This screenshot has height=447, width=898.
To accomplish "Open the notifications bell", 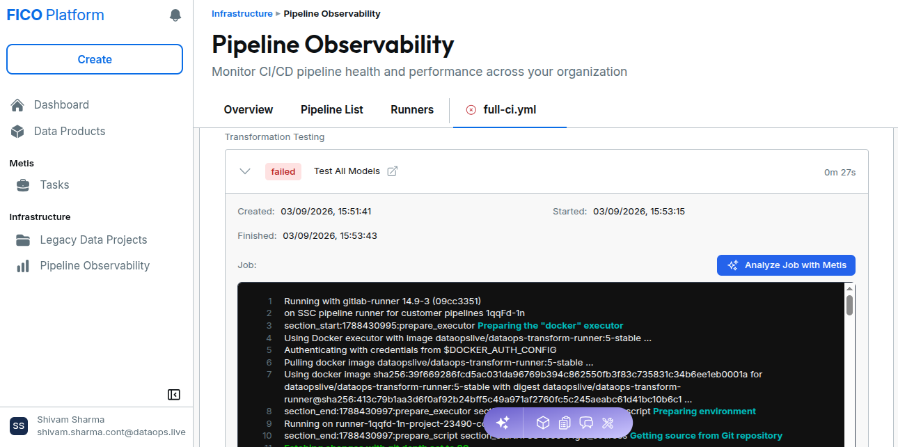I will tap(175, 15).
